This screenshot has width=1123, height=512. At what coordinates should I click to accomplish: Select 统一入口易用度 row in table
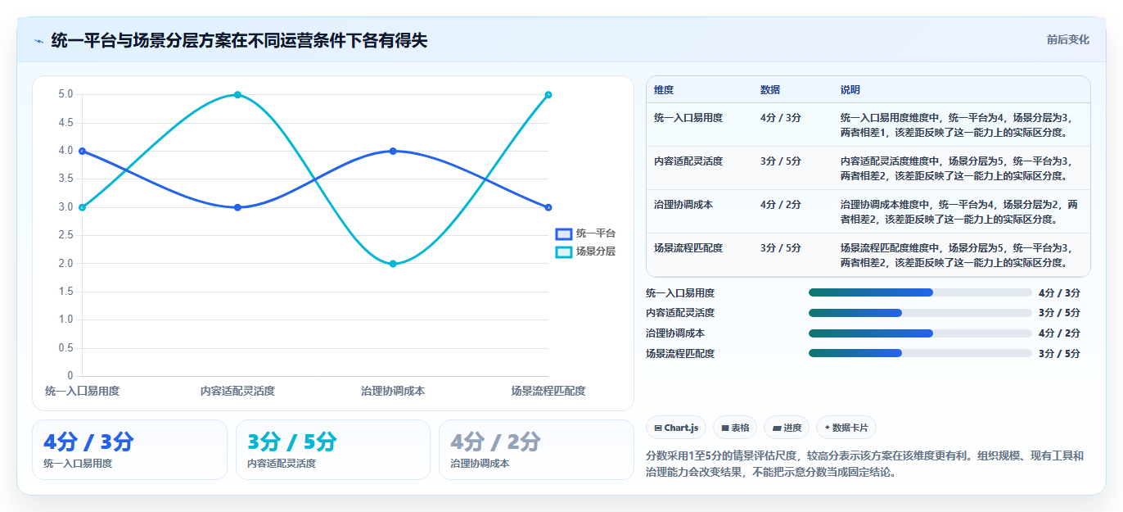pos(868,125)
